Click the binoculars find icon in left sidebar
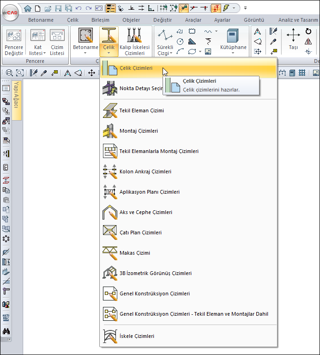 (x=6, y=331)
